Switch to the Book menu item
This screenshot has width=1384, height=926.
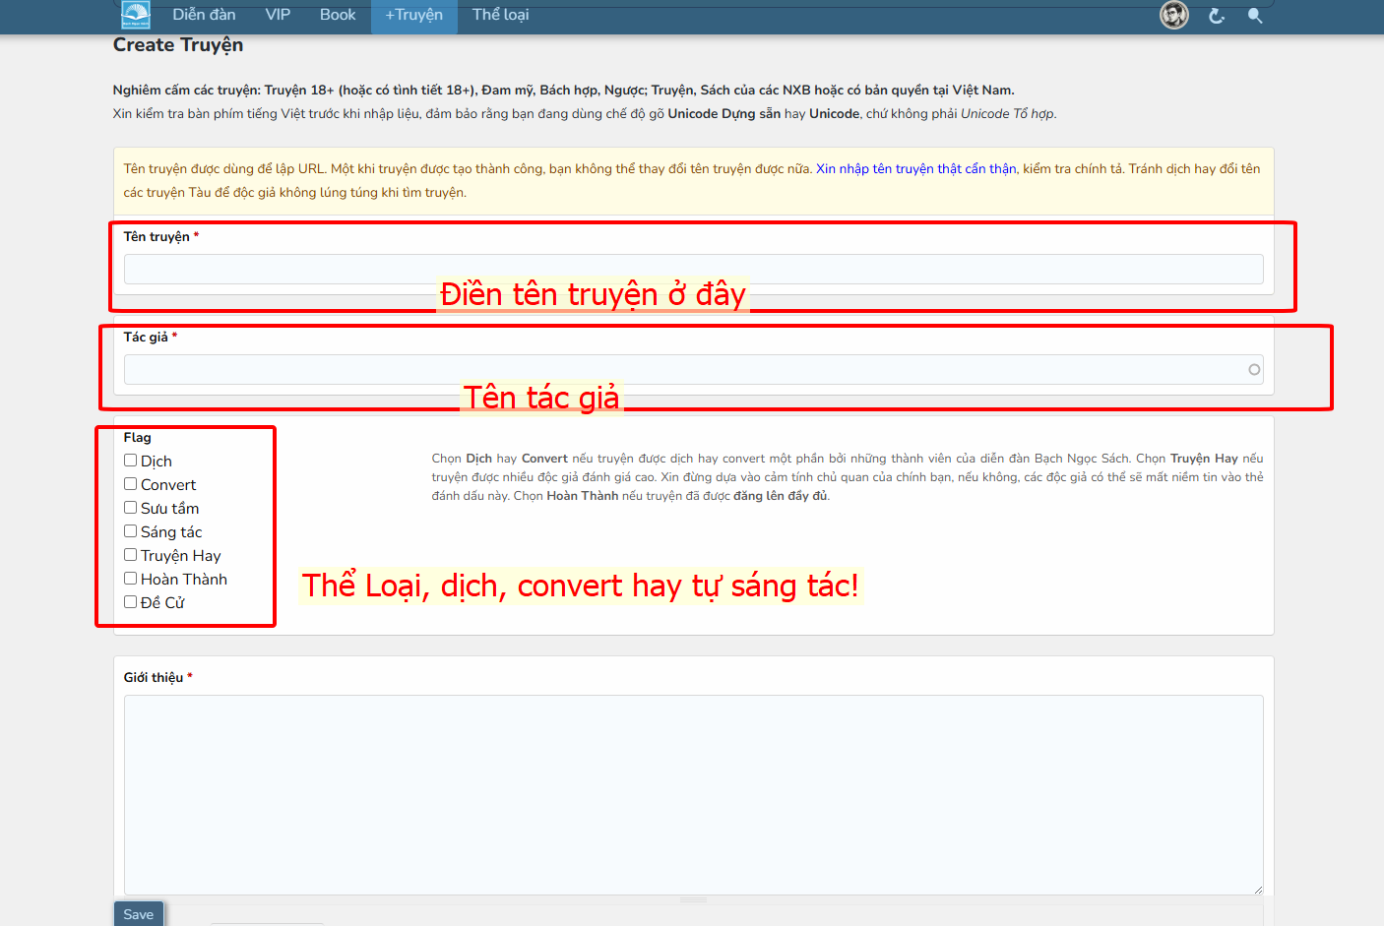(338, 15)
